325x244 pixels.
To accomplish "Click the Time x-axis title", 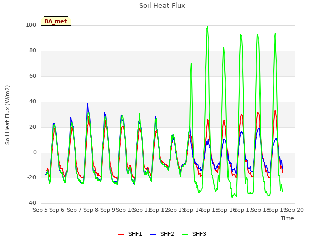I will pyautogui.click(x=287, y=218).
